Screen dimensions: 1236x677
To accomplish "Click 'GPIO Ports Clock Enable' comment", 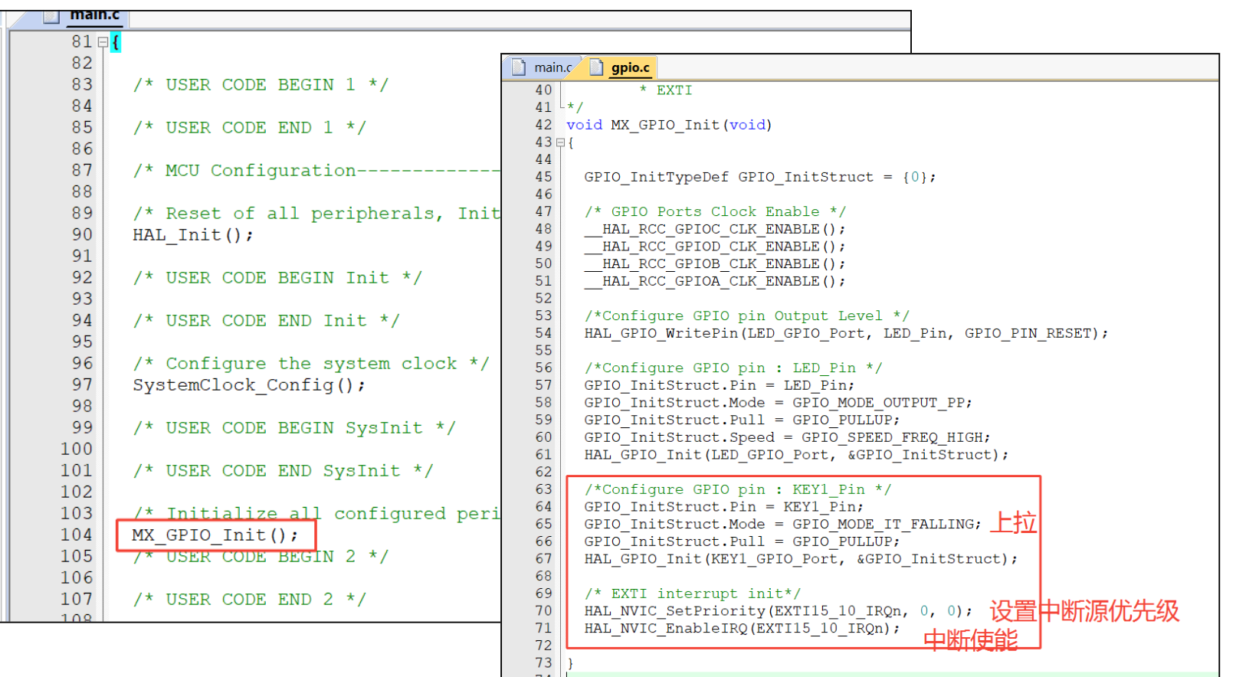I will (x=715, y=211).
